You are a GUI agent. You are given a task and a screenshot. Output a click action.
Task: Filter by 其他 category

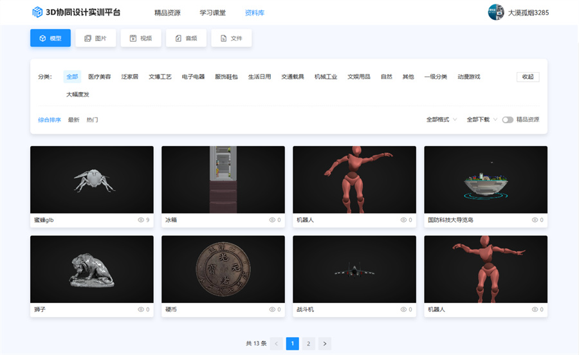click(408, 77)
